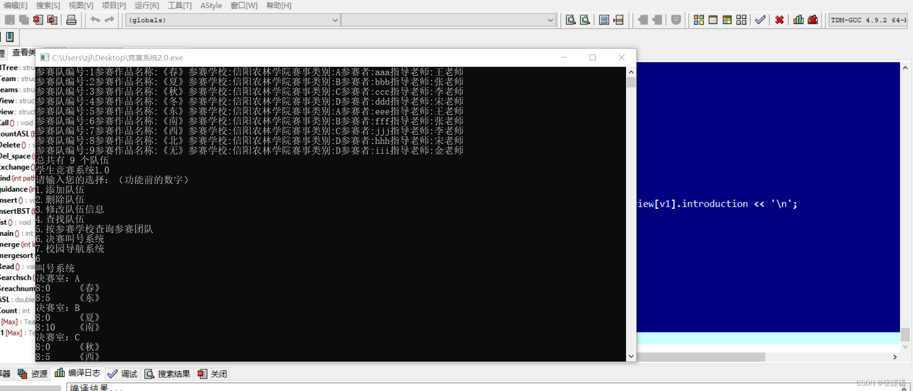Click the close all files icon

click(x=52, y=20)
